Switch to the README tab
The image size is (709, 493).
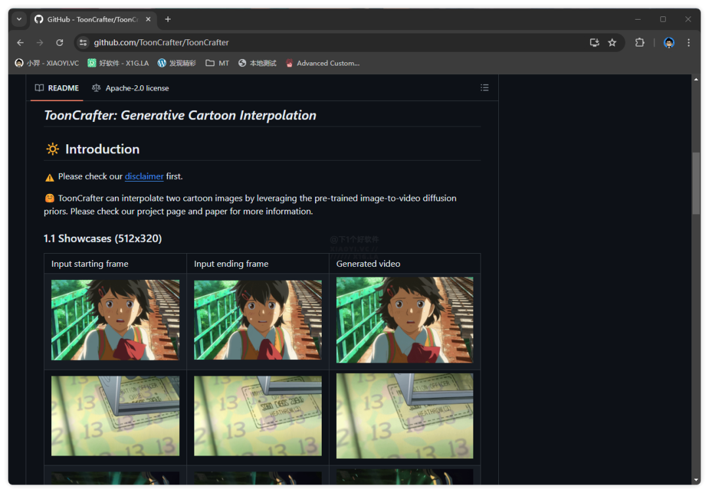point(57,88)
